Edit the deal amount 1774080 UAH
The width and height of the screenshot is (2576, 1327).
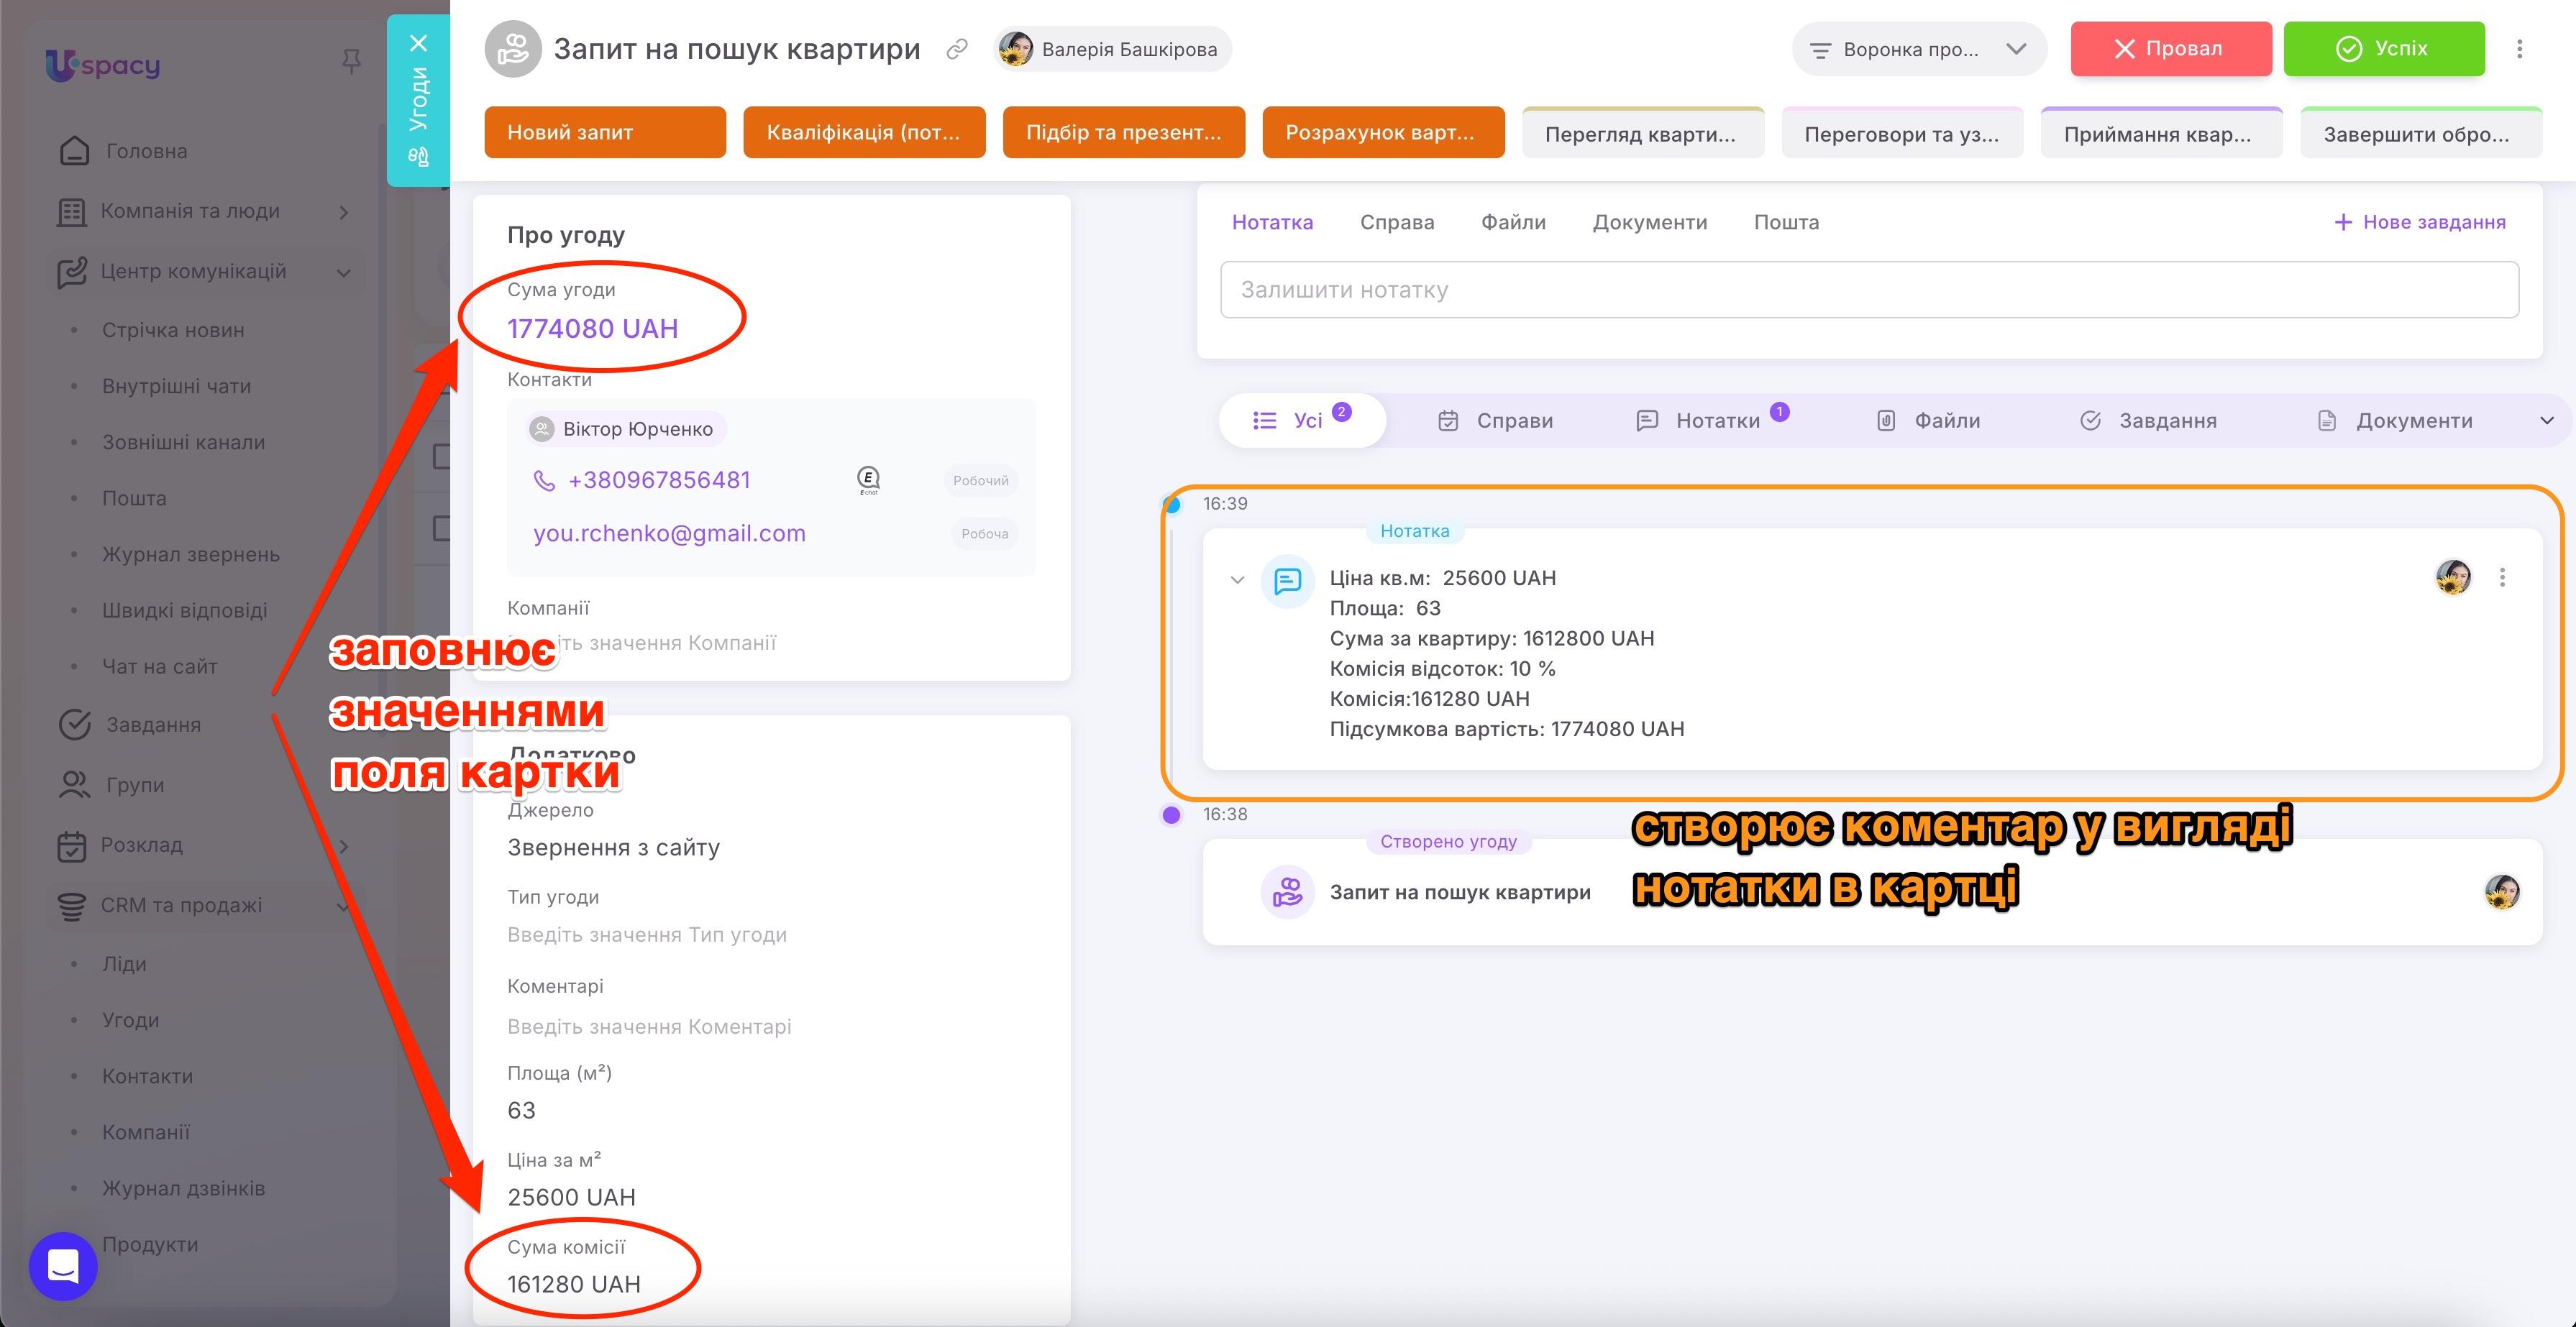(592, 329)
